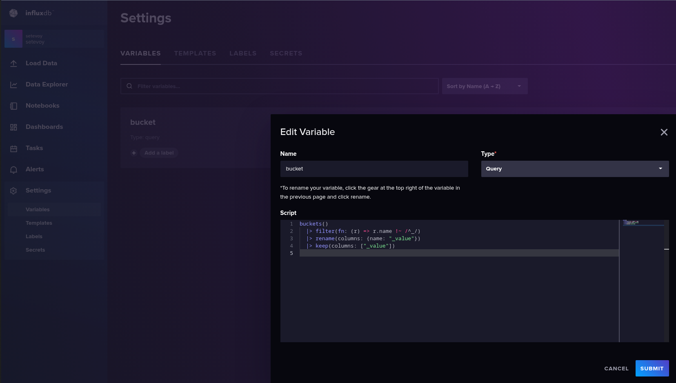This screenshot has height=383, width=676.
Task: Open Data Explorer graph icon
Action: (13, 84)
